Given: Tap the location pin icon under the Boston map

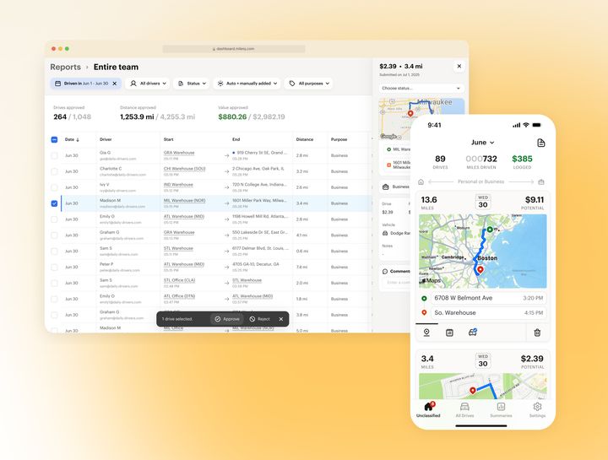Looking at the screenshot, I should coord(426,333).
